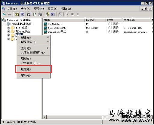154x125 pixels.
Task: Click the export list toolbar icon
Action: coord(40,14)
